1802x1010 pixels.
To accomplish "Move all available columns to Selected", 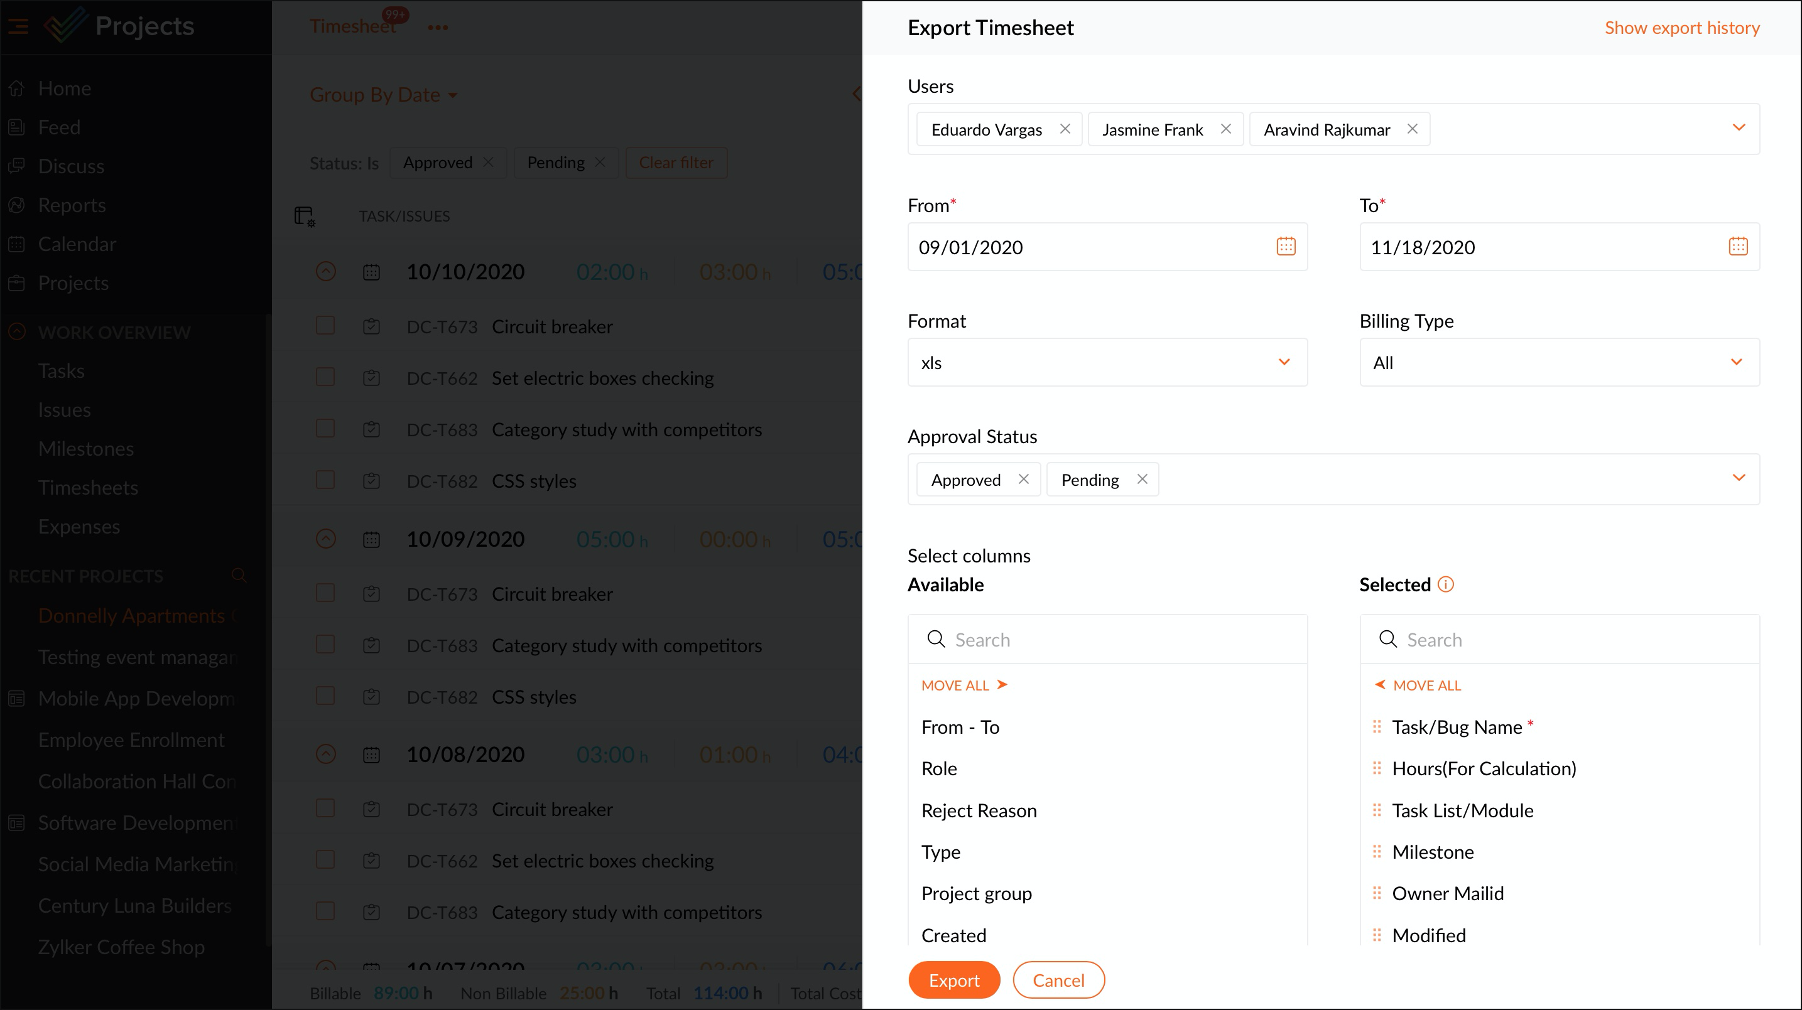I will (x=964, y=685).
